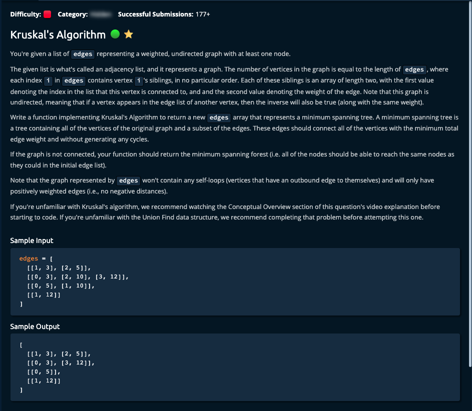Click the Sample Output heading

(35, 326)
